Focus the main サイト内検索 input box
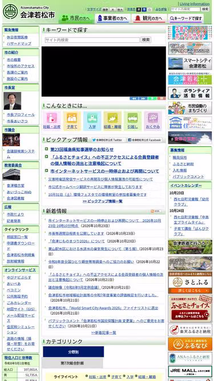This screenshot has height=381, width=214. tap(92, 40)
